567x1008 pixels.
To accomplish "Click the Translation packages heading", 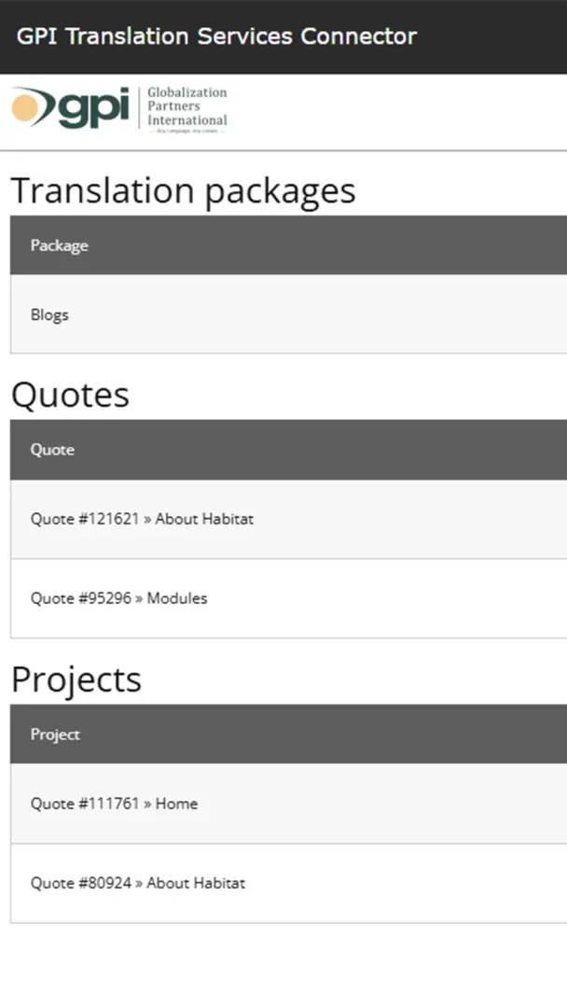I will [183, 190].
